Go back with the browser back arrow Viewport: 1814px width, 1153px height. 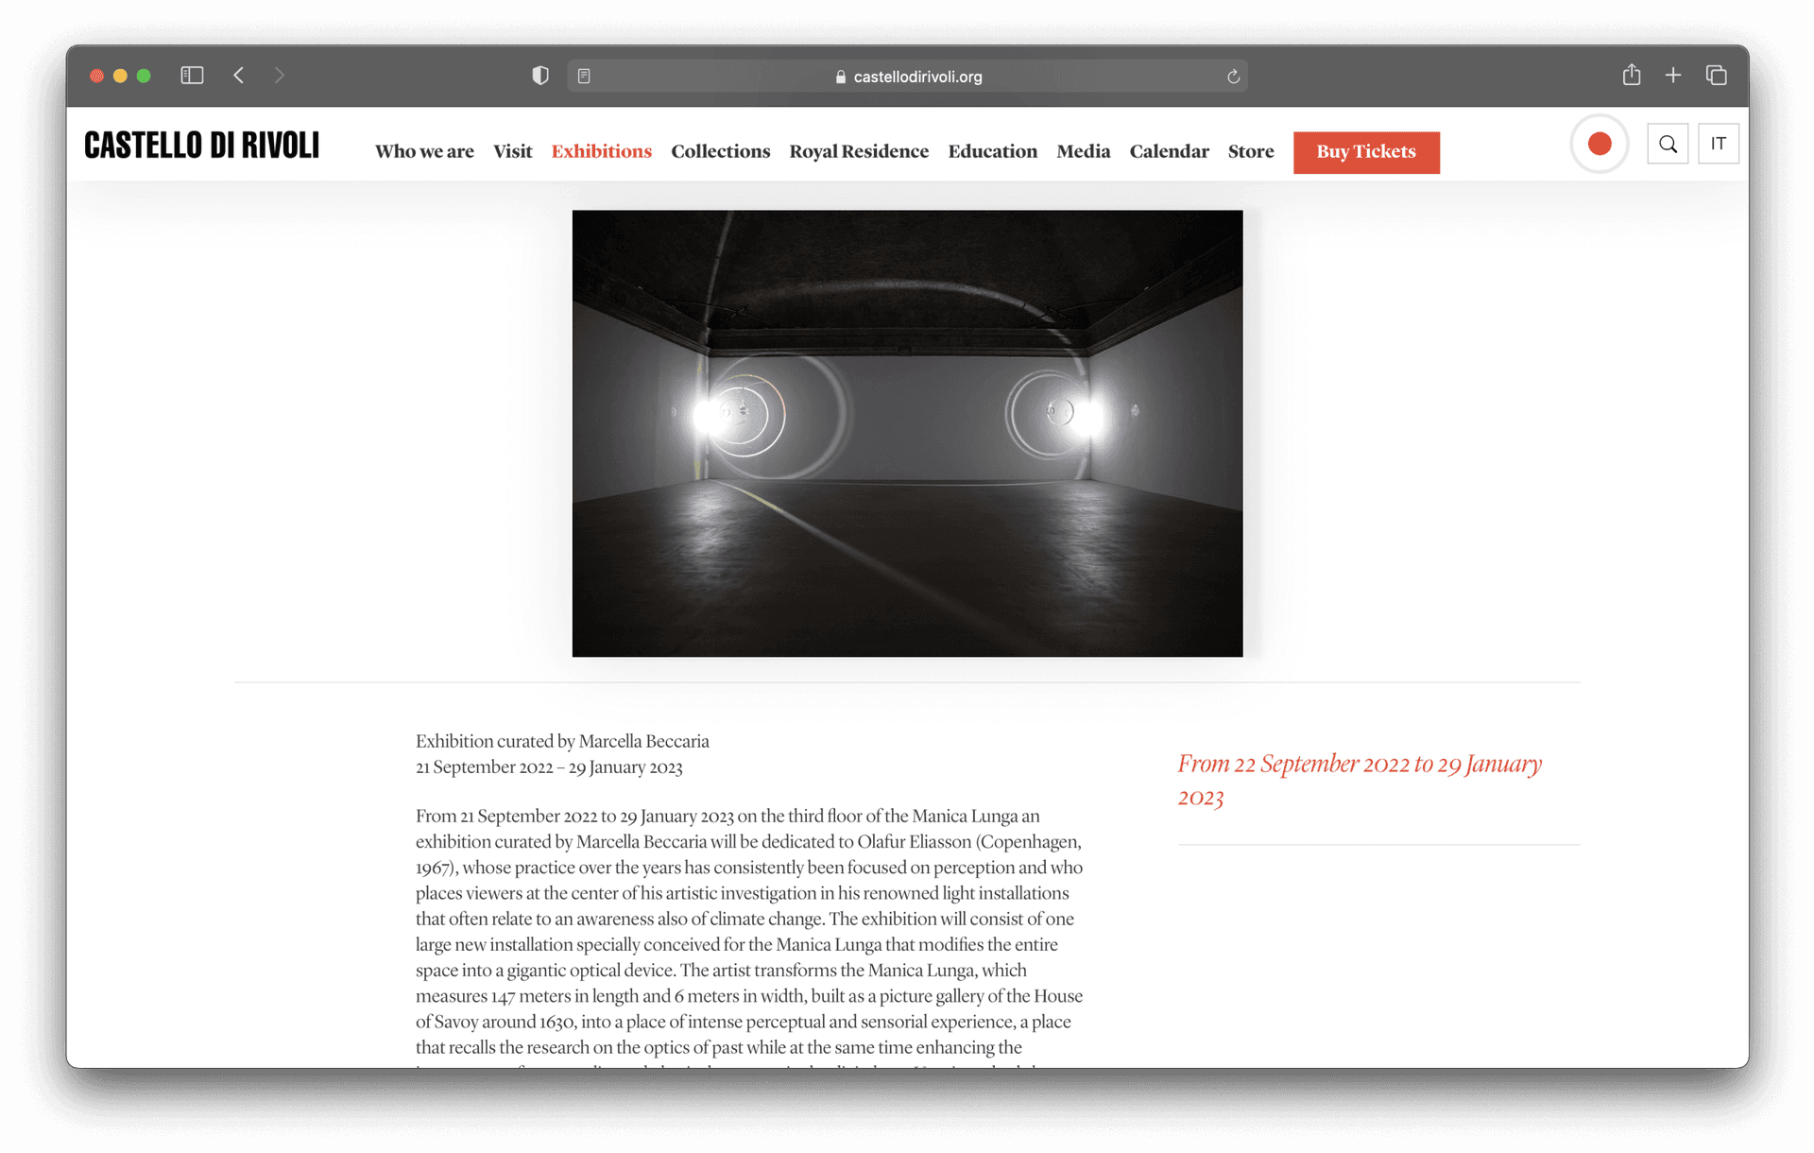coord(239,76)
